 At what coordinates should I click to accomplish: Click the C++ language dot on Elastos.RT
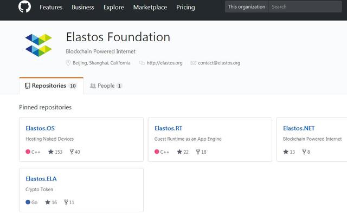click(157, 152)
